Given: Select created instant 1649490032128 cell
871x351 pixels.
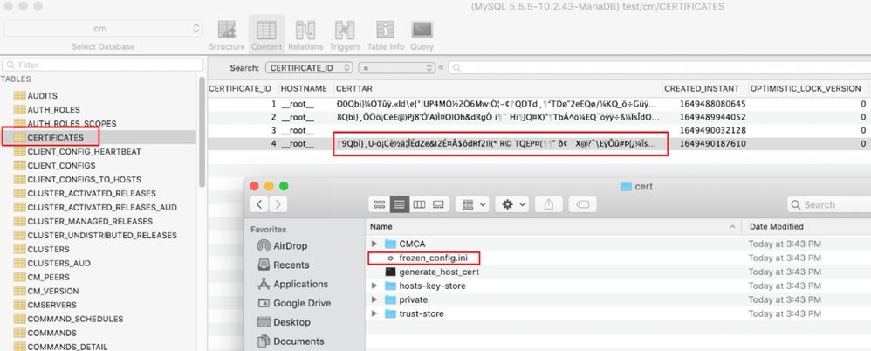Looking at the screenshot, I should click(x=713, y=130).
